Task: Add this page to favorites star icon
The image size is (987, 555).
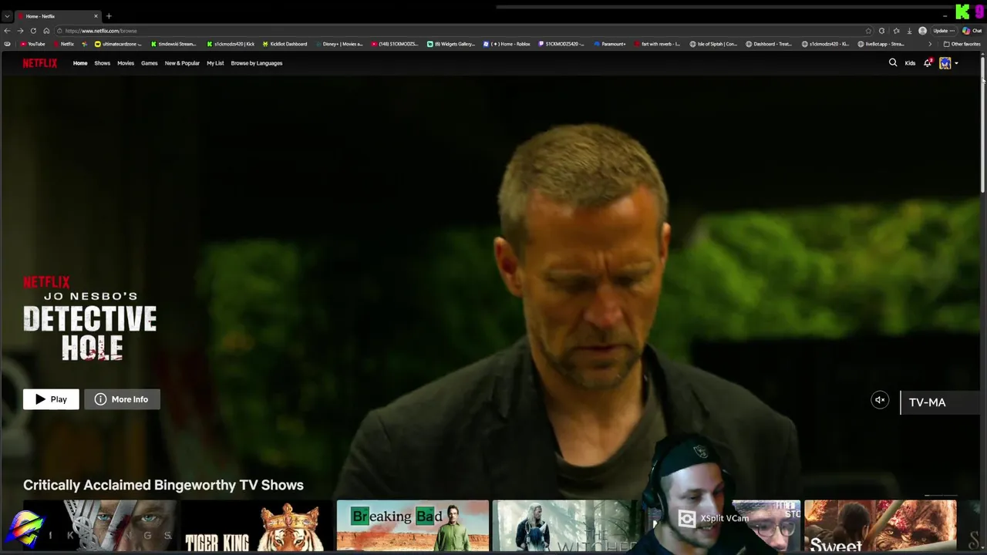Action: tap(869, 31)
